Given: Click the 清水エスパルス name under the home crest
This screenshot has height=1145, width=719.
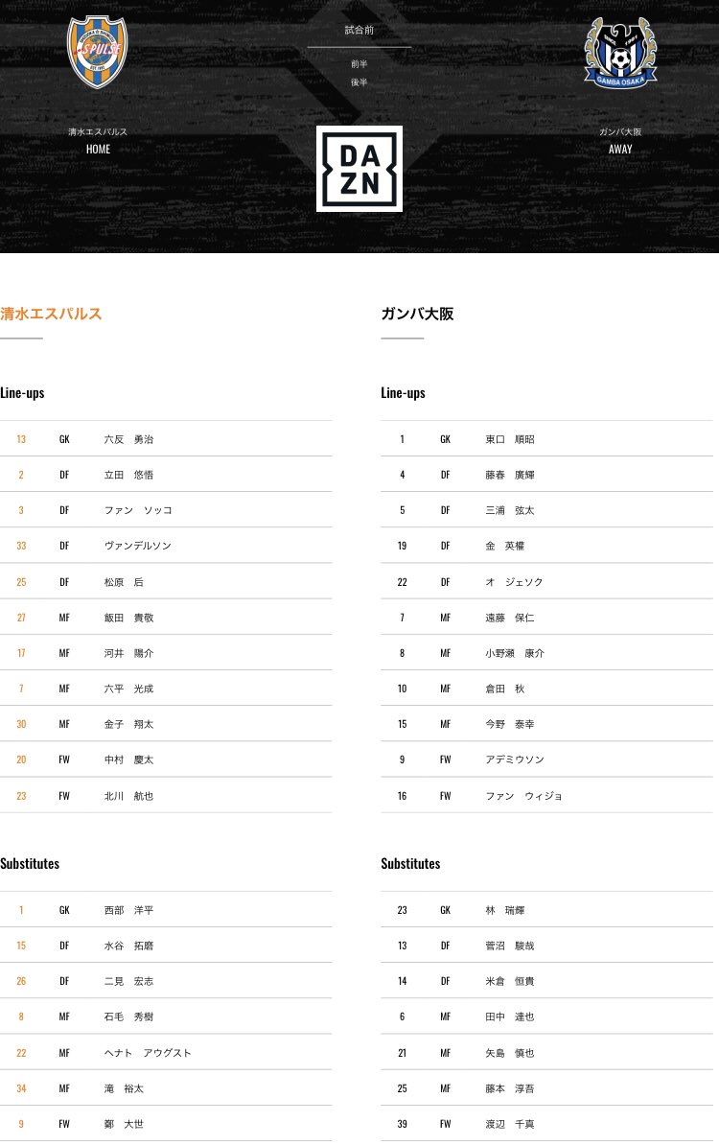Looking at the screenshot, I should (98, 132).
